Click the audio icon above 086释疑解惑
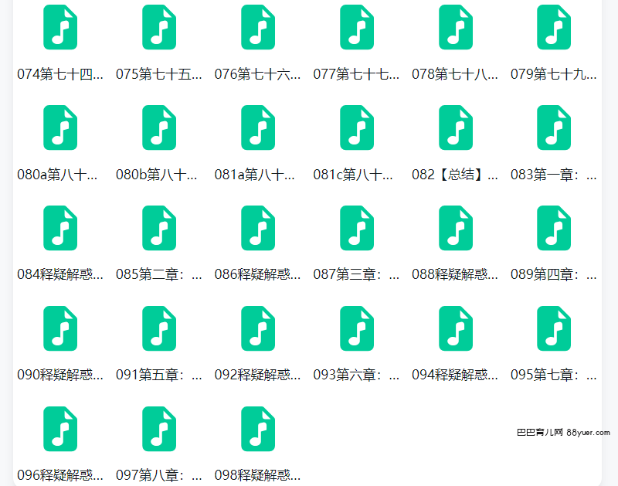This screenshot has width=618, height=486. 258,228
